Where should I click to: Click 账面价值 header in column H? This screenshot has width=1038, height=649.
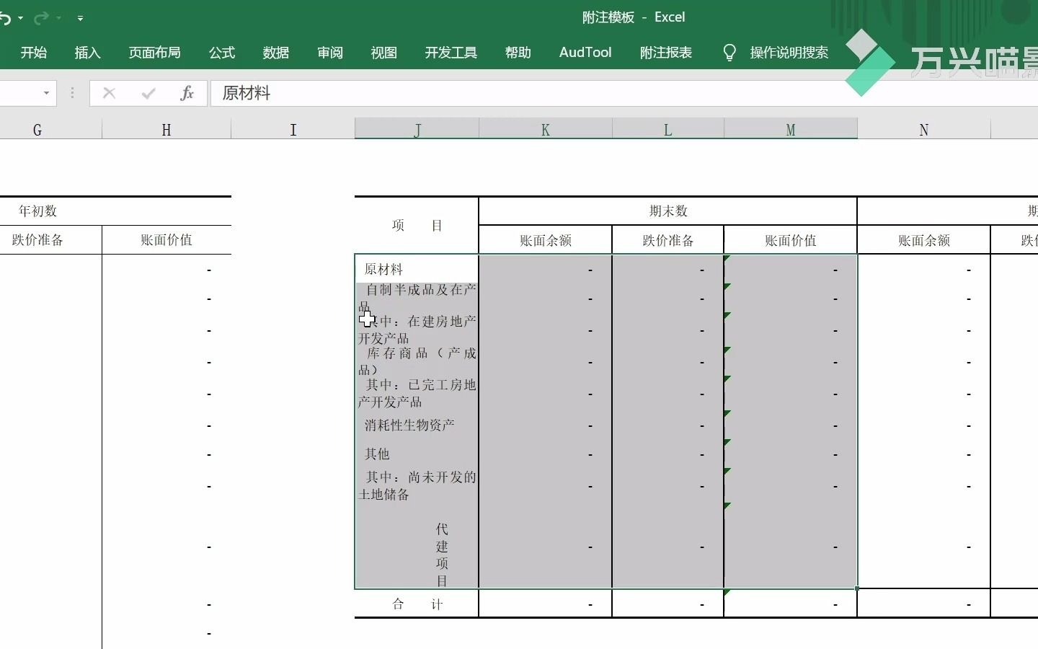click(x=167, y=240)
